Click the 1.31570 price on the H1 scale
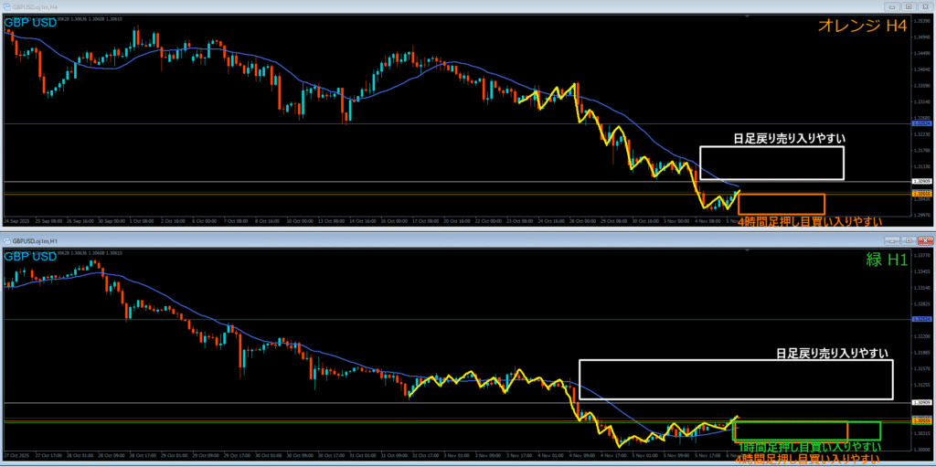Viewport: 936px width, 467px height. [921, 368]
